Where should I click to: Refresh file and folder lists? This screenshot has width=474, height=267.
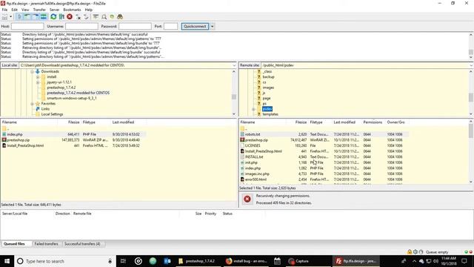[53, 16]
